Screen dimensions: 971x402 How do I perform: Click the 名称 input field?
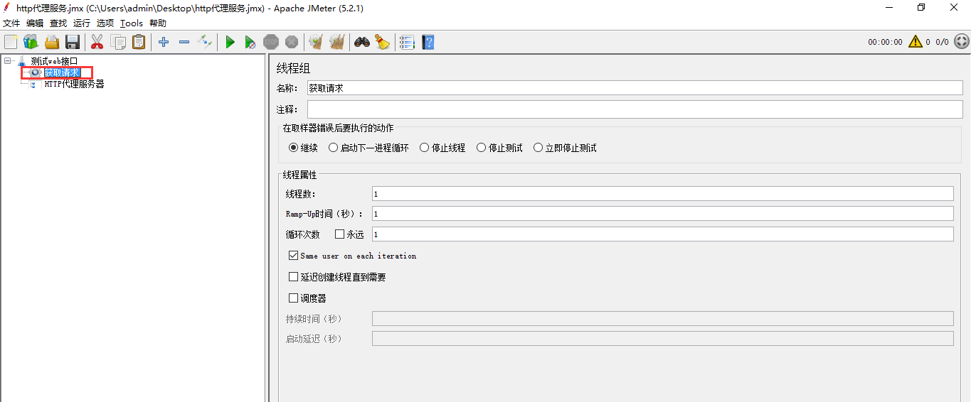635,88
